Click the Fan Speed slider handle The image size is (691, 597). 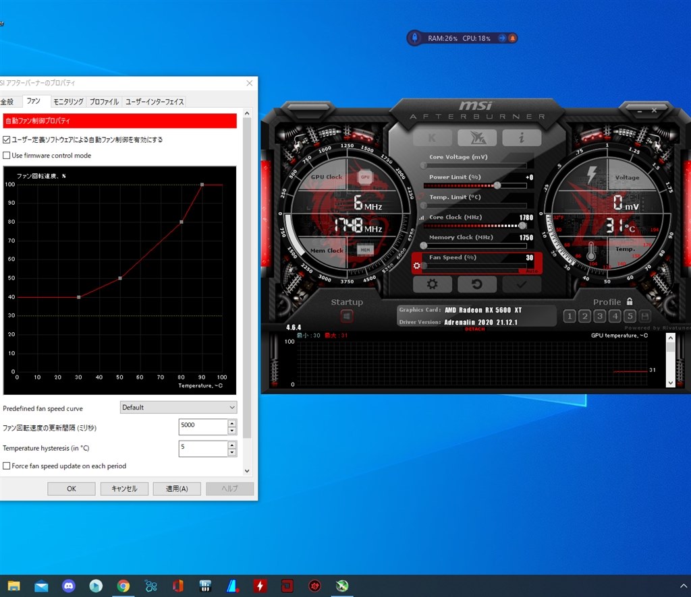coord(424,265)
